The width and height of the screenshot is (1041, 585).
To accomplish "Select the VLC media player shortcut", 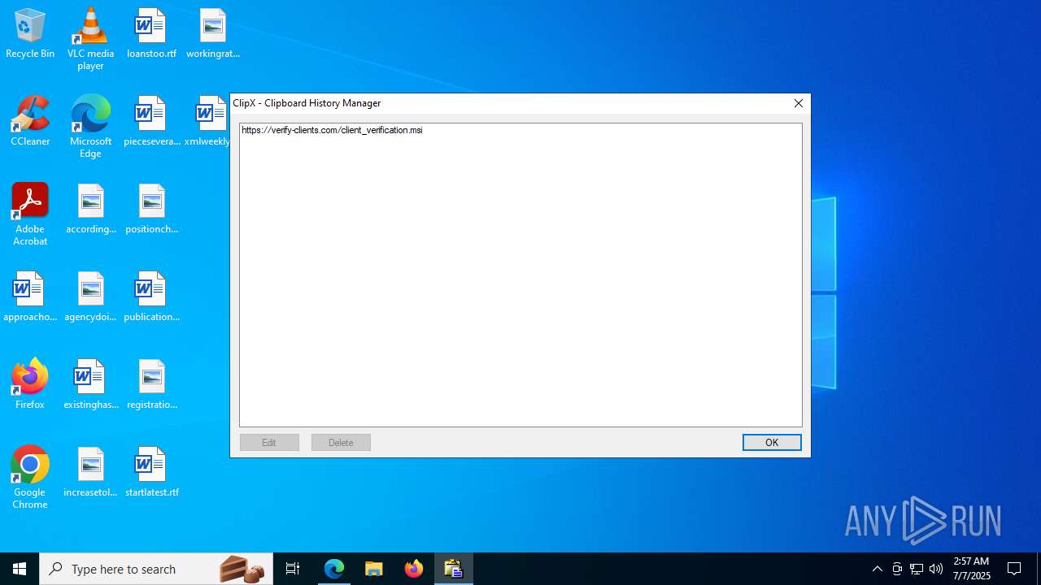I will 90,39.
